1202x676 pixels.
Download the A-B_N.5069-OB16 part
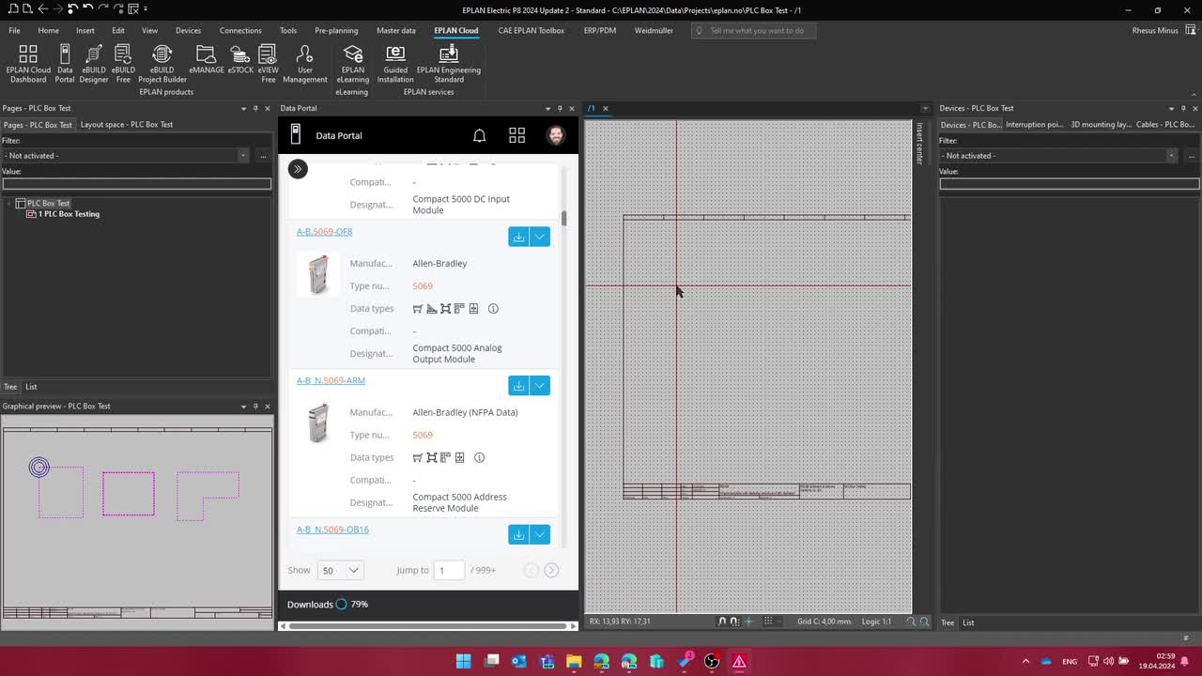click(x=518, y=534)
